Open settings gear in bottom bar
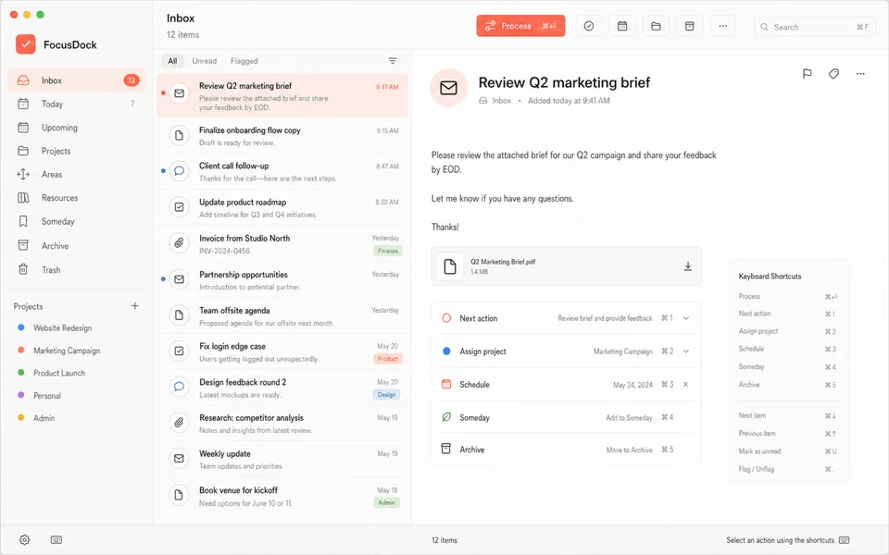889x555 pixels. pos(24,539)
